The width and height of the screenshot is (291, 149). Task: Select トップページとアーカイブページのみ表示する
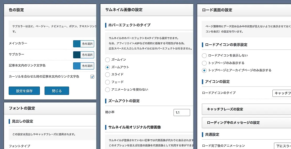pos(204,70)
